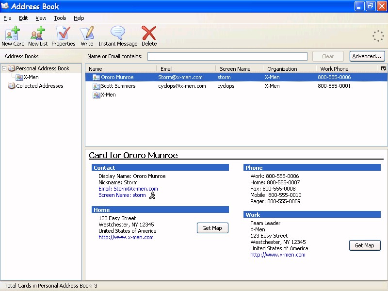Select the Scott Summers name cell
388x291 pixels.
[118, 86]
